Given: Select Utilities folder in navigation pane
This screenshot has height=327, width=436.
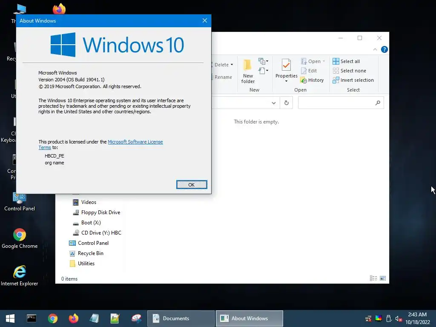Looking at the screenshot, I should (82, 263).
